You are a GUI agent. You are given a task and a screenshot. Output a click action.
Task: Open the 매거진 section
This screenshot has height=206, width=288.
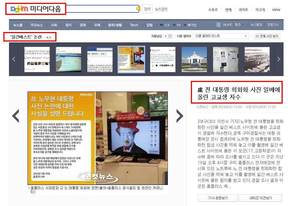click(190, 25)
